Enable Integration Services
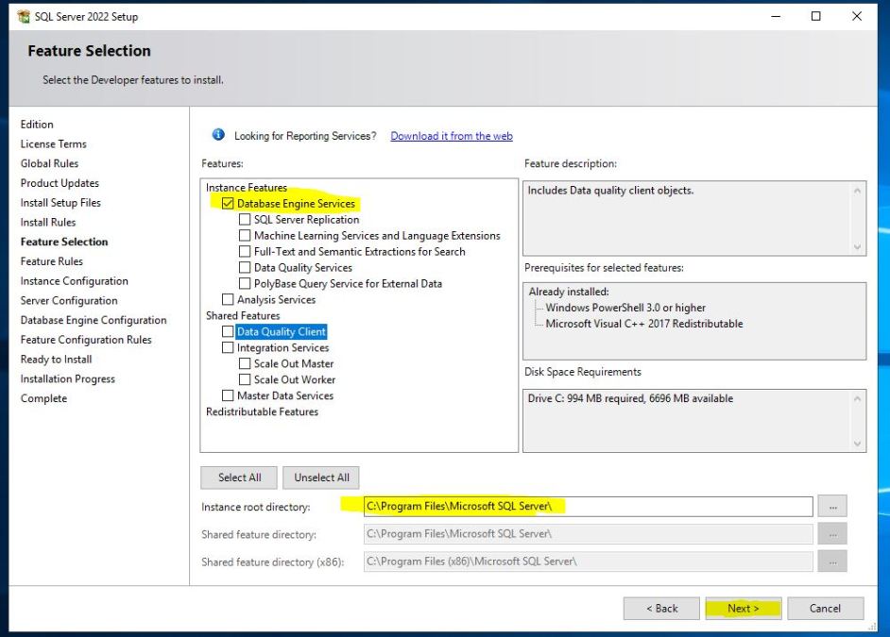890x637 pixels. point(227,347)
